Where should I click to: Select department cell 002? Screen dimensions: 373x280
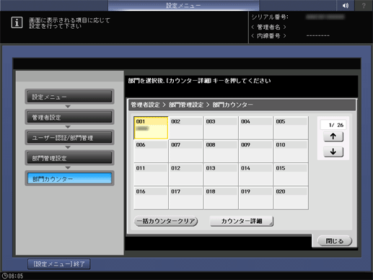click(186, 128)
